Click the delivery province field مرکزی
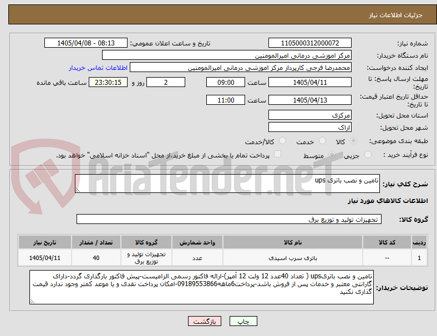The height and width of the screenshot is (336, 437). tap(309, 115)
